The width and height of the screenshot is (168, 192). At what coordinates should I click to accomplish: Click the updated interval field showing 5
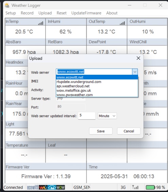87,116
